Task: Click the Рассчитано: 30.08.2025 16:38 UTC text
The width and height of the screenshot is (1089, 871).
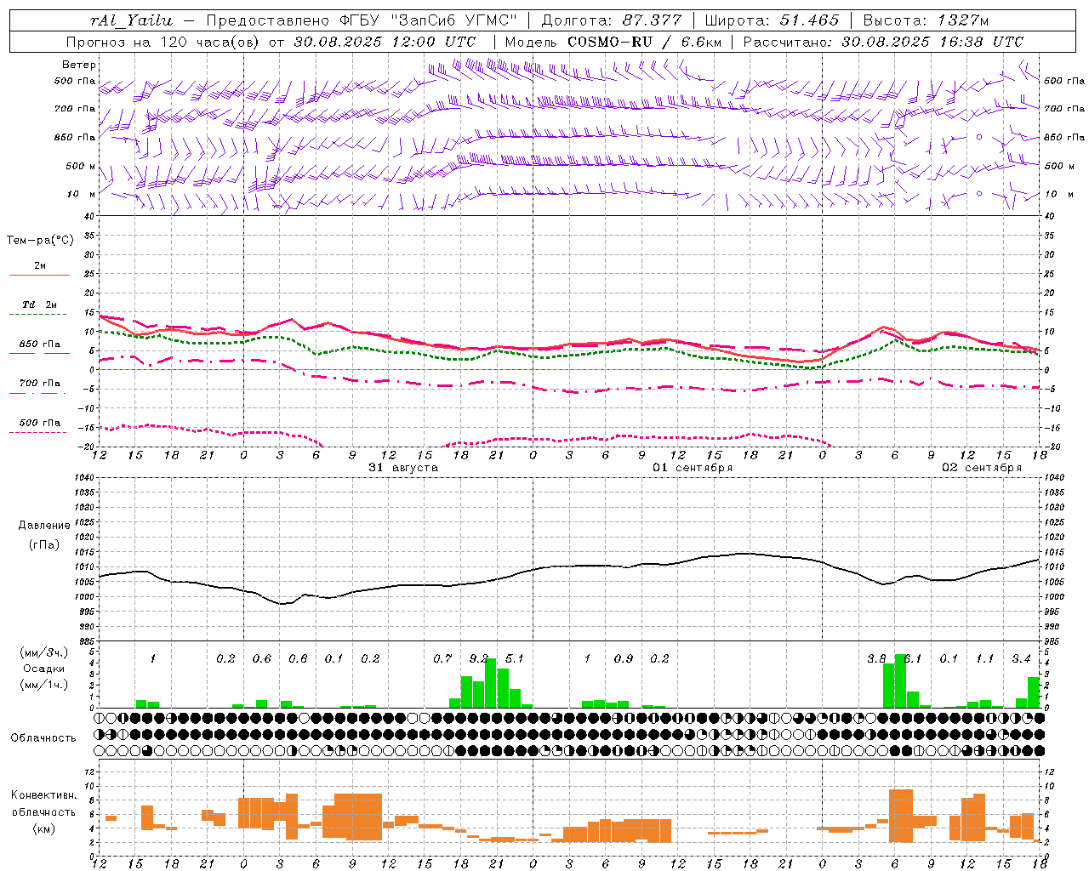Action: pos(883,42)
